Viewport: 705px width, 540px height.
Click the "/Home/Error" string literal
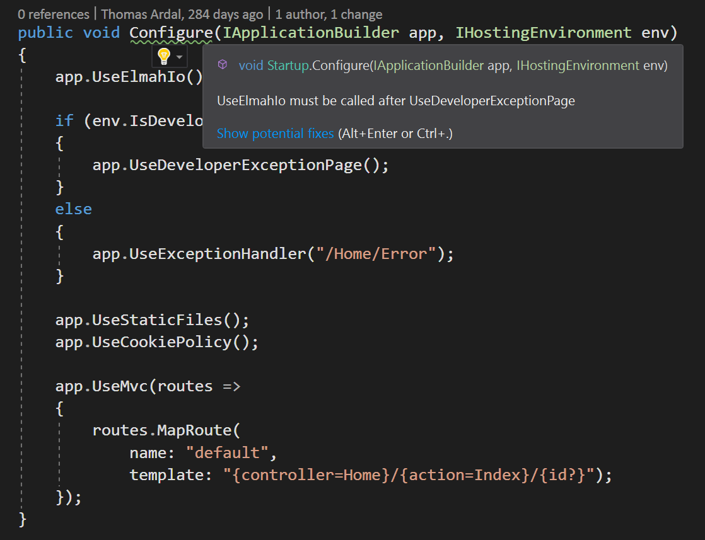(376, 253)
